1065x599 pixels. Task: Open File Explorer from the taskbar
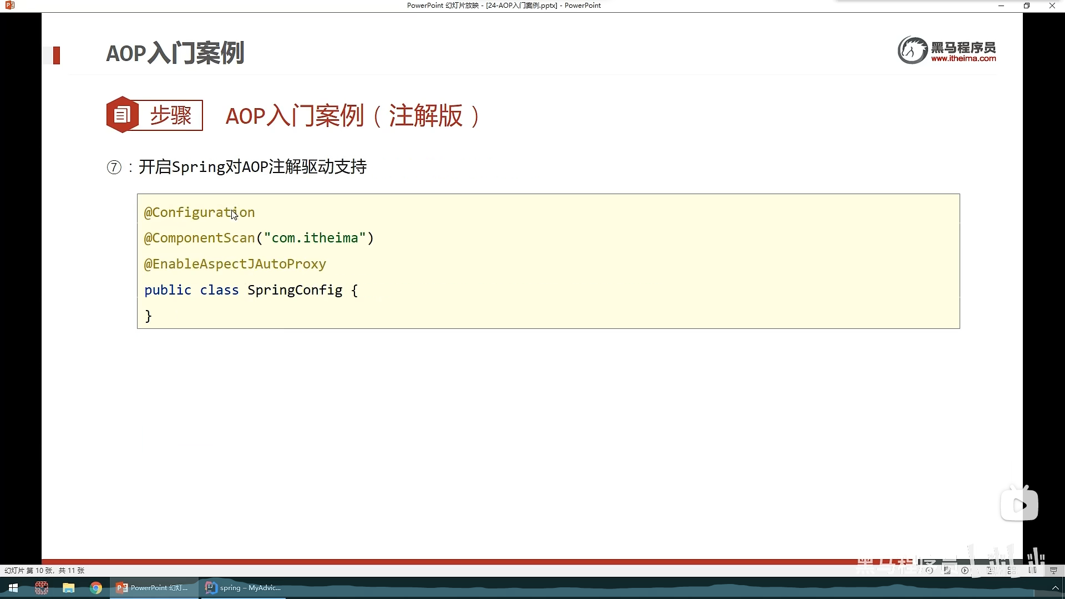[69, 588]
